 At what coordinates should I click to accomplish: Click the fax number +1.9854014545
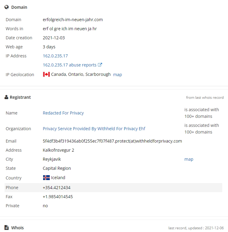(x=58, y=197)
